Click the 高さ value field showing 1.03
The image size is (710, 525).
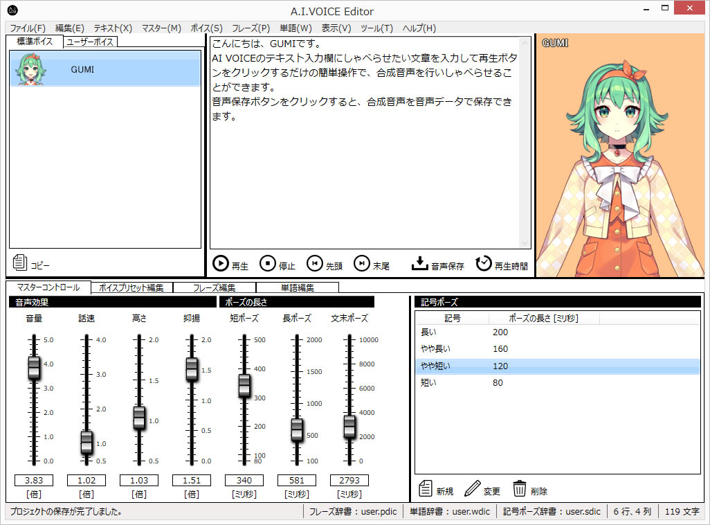139,480
